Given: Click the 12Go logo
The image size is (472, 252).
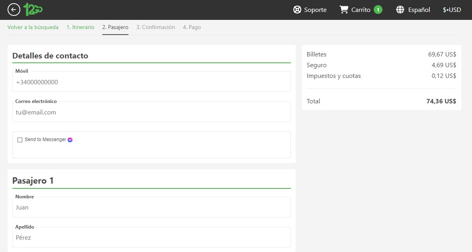Looking at the screenshot, I should pos(33,10).
